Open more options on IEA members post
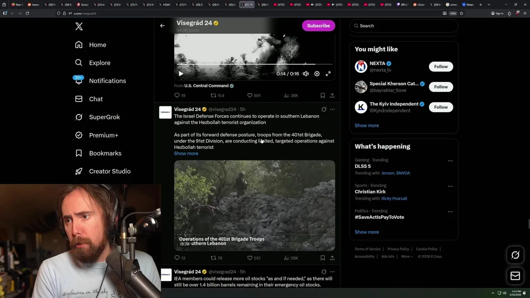The image size is (530, 298). pos(332,272)
